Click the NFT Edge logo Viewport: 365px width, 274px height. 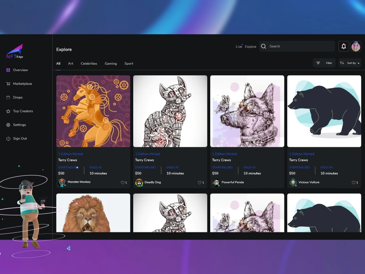pos(15,51)
